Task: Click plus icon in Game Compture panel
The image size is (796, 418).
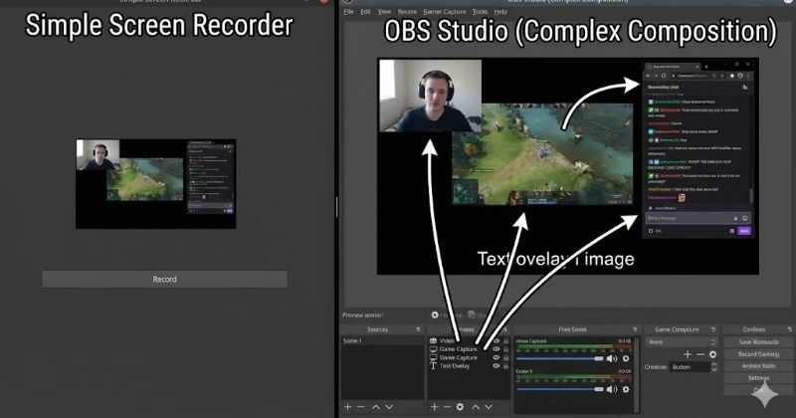Action: (x=688, y=354)
